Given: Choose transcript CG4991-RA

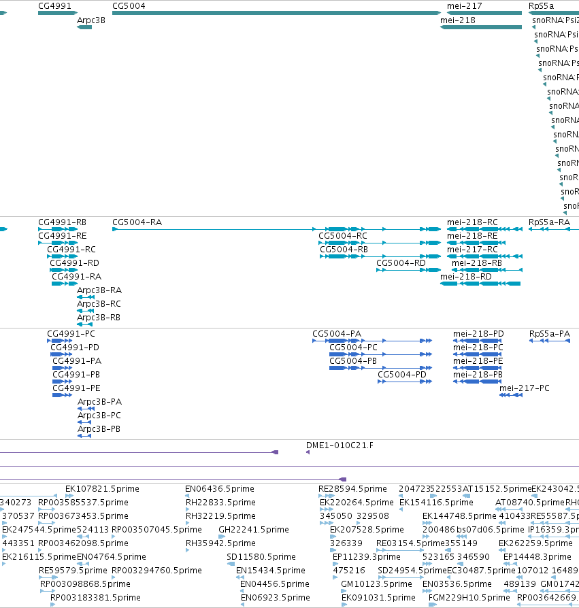Looking at the screenshot, I should click(76, 277).
